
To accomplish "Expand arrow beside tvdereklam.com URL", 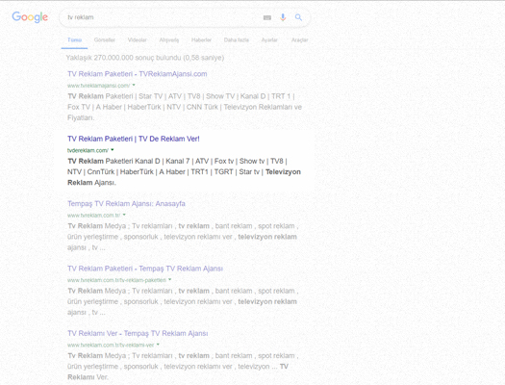I will tap(113, 150).
